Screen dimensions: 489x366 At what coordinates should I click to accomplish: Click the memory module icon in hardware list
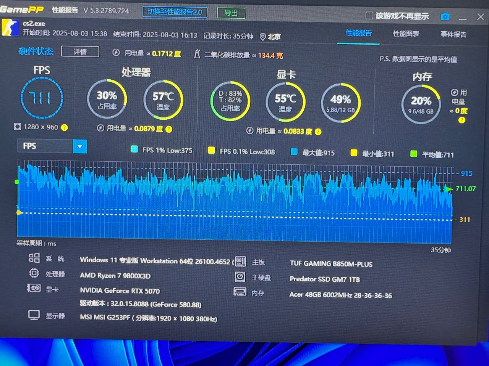click(x=240, y=292)
